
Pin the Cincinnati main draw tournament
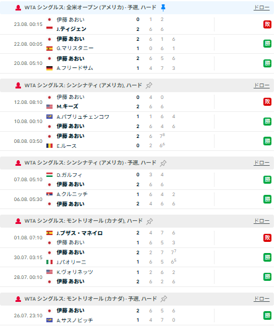tap(149, 85)
